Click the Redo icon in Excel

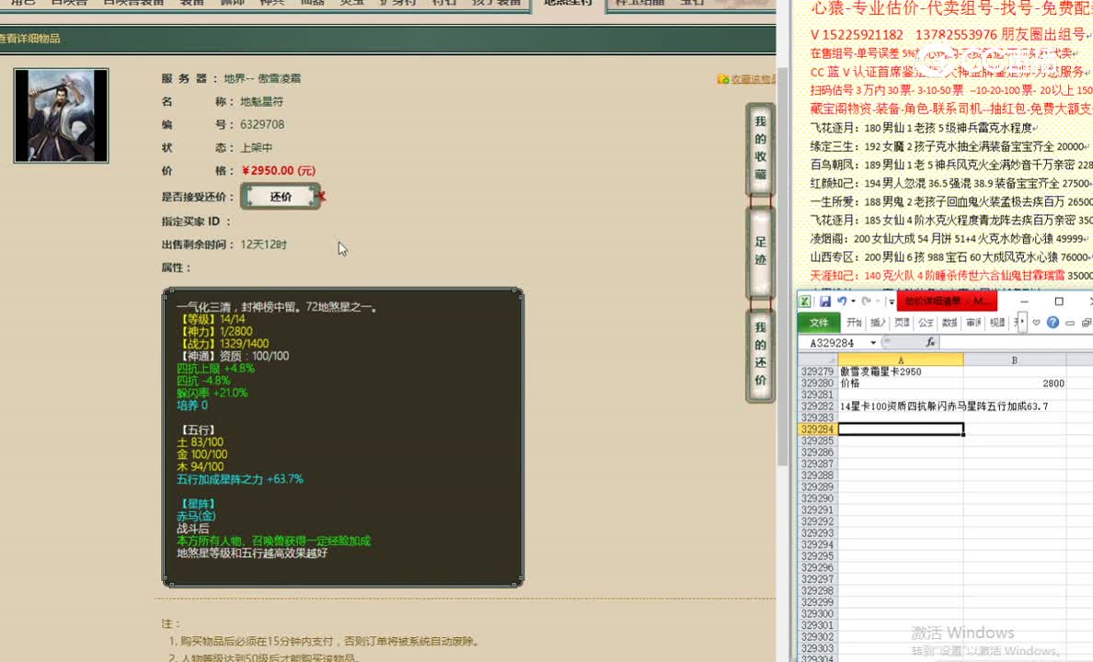click(867, 301)
